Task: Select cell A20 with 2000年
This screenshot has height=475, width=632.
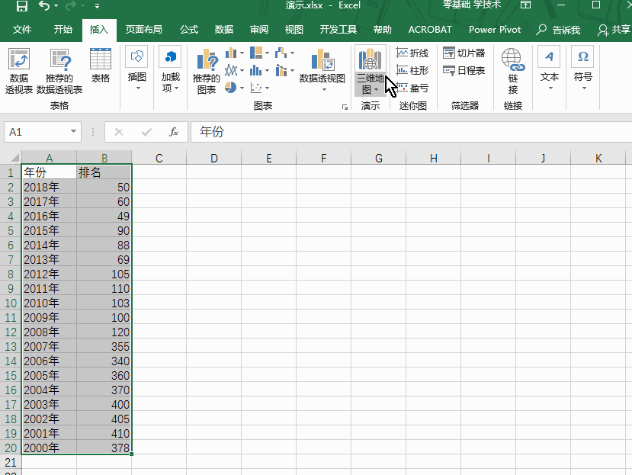Action: (x=49, y=448)
